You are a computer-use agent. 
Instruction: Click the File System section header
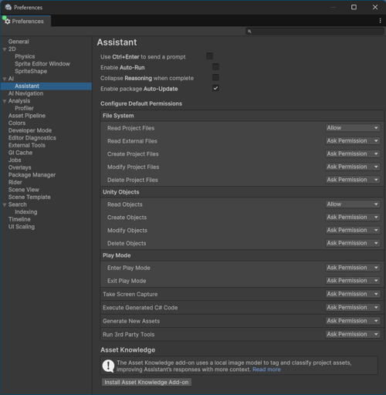tap(242, 116)
